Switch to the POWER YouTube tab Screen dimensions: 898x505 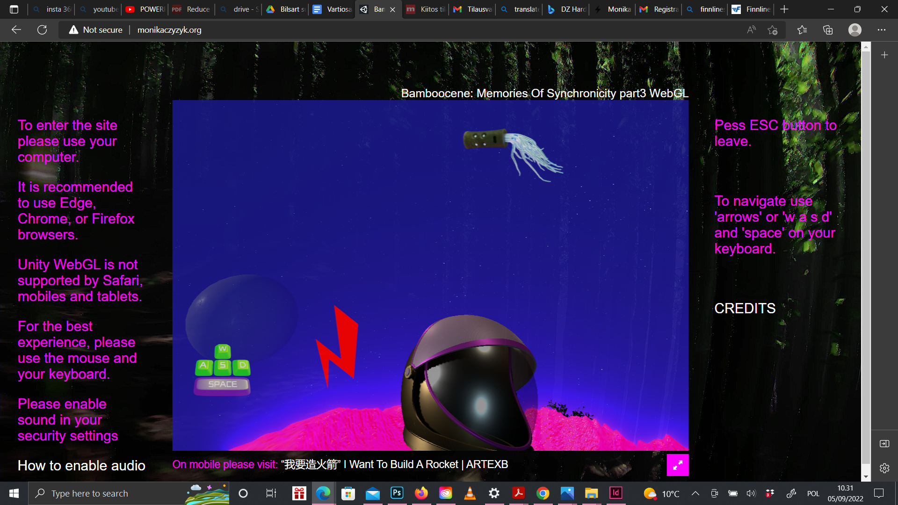pyautogui.click(x=146, y=9)
